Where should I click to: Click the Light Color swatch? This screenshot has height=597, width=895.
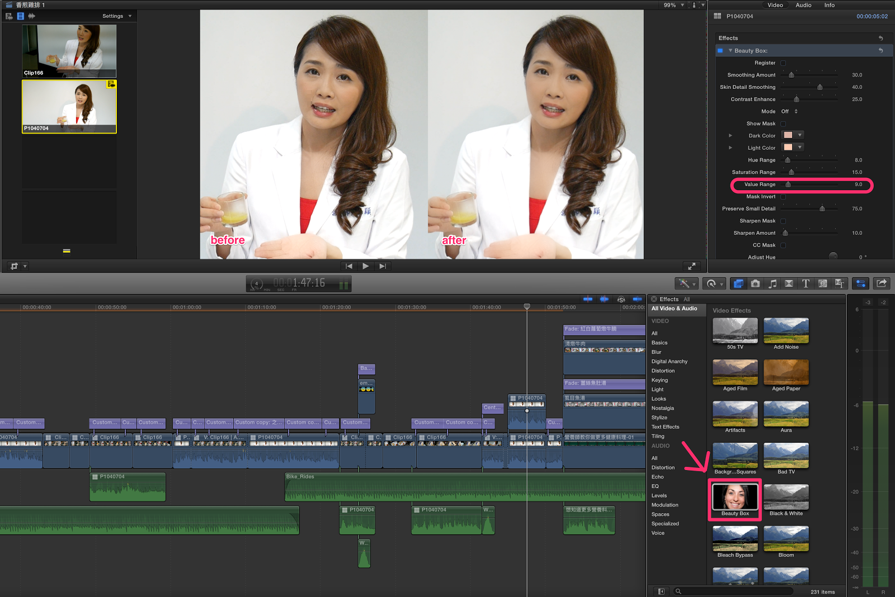coord(788,147)
